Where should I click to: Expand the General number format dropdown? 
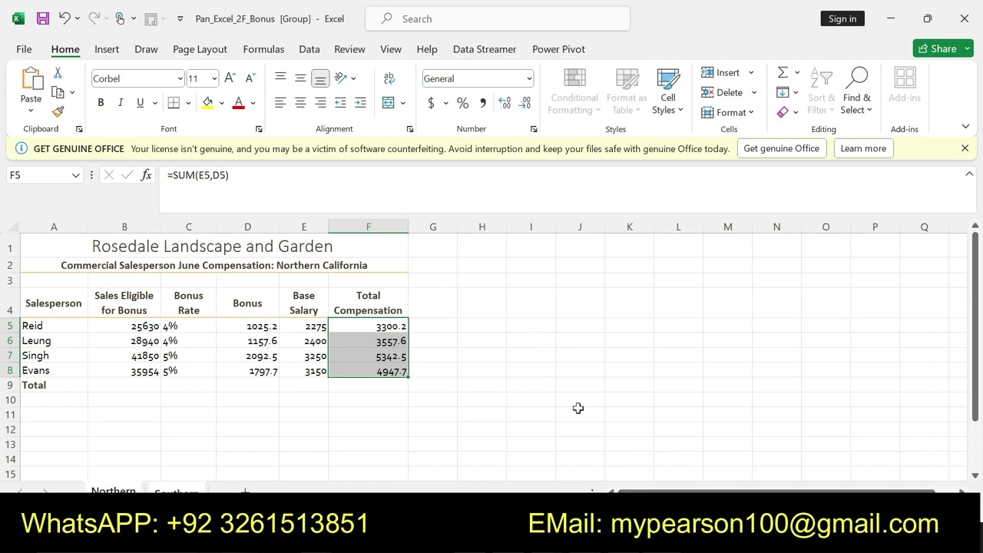tap(529, 78)
